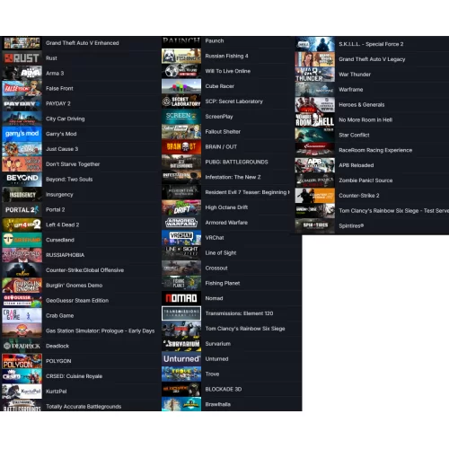Open the VRChat logo thumbnail
Screen dimensions: 449x449
(181, 237)
